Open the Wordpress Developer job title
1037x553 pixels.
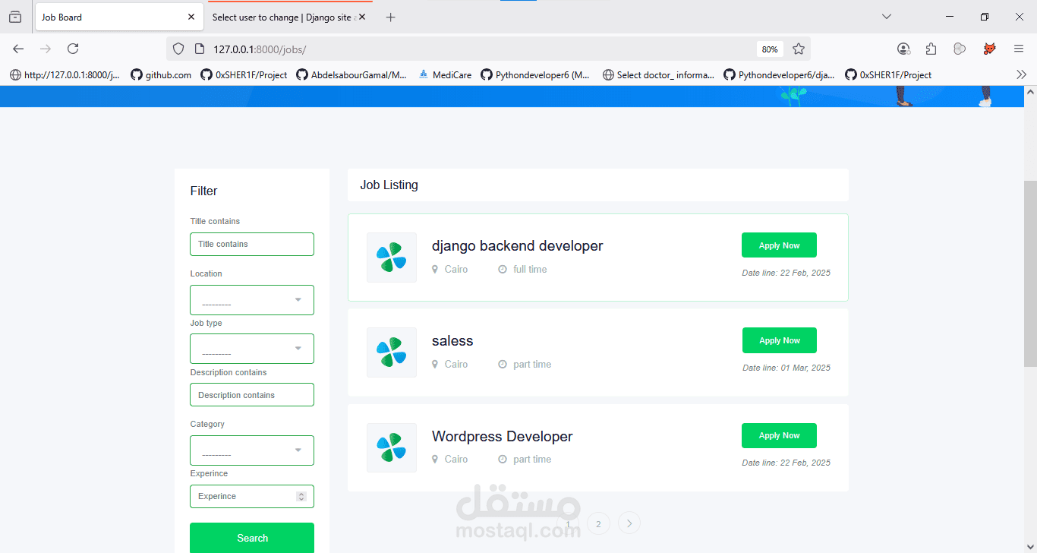[x=503, y=437]
